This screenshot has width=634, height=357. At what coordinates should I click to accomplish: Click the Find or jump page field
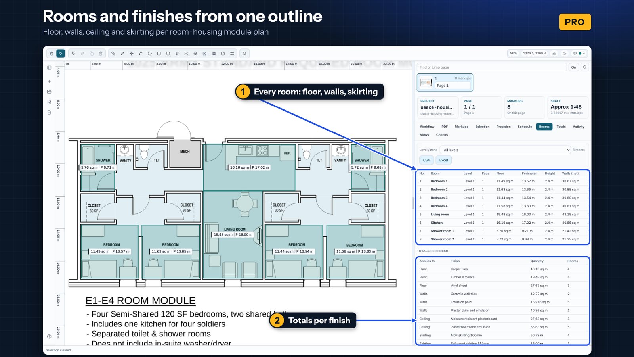(492, 67)
